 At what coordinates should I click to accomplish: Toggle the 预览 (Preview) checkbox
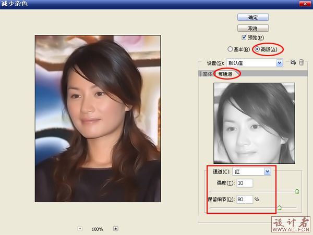point(244,37)
